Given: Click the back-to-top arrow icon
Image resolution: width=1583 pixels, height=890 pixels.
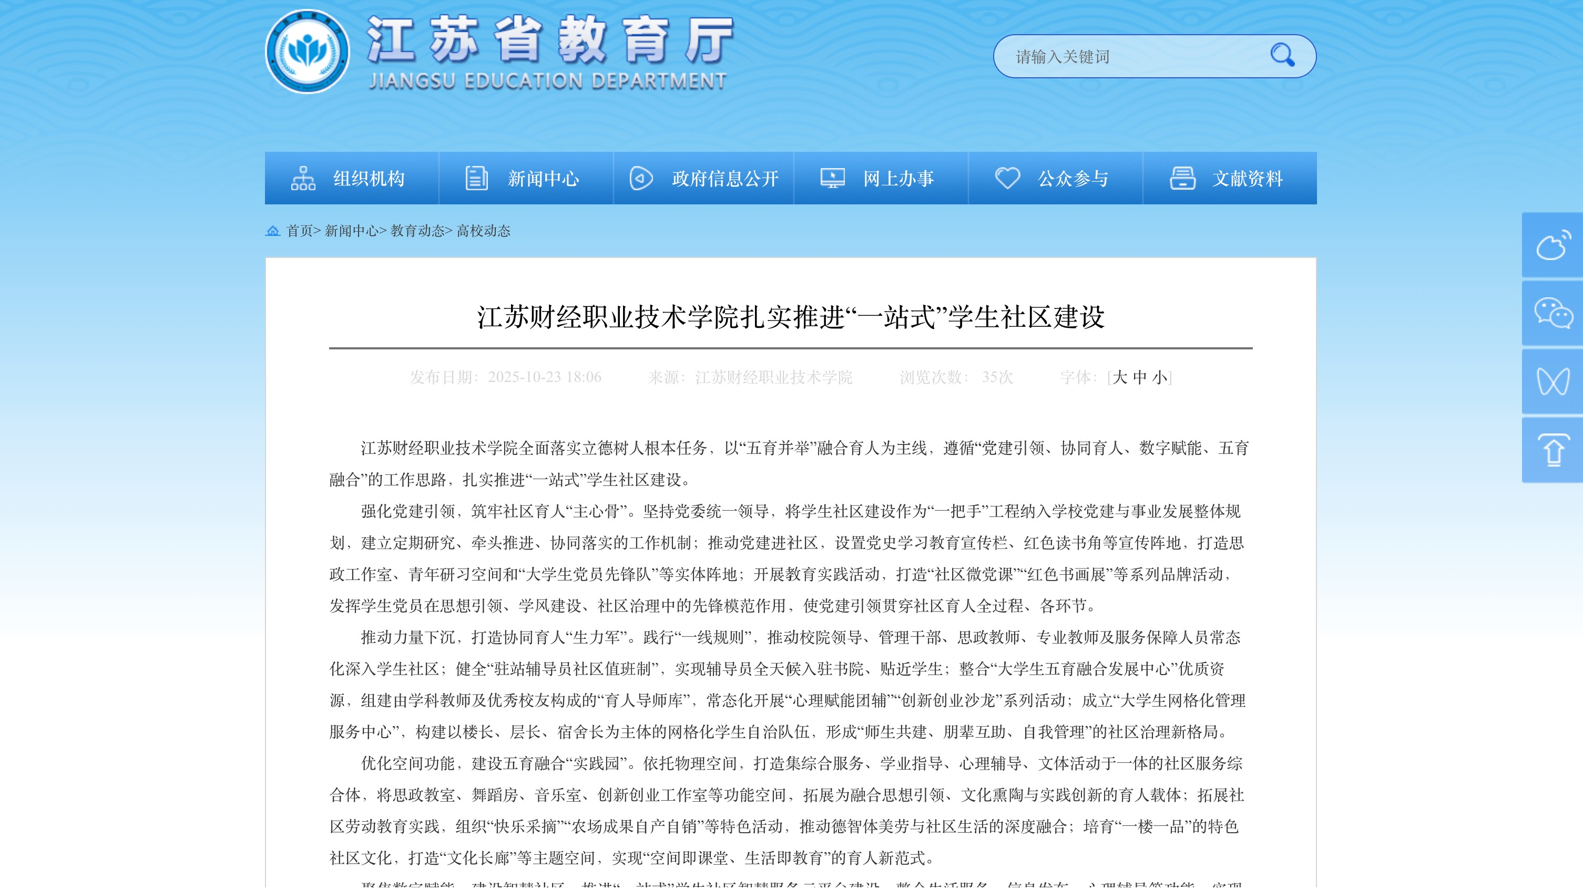Looking at the screenshot, I should coord(1553,450).
